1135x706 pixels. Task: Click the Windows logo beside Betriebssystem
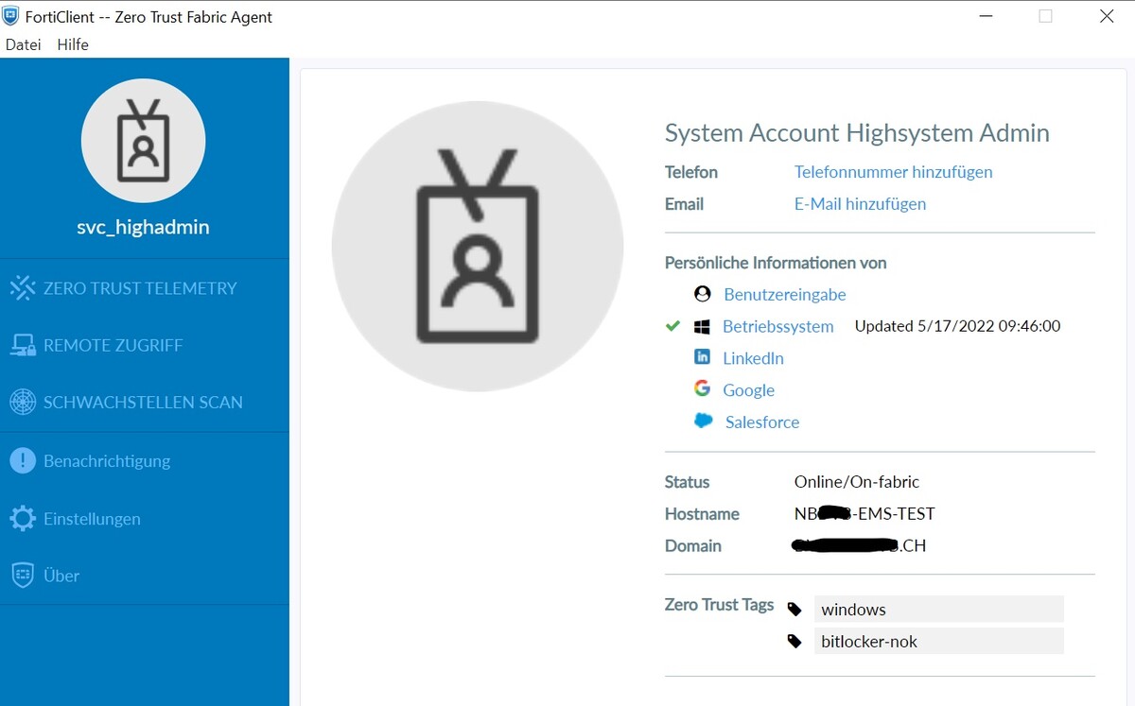click(x=702, y=326)
